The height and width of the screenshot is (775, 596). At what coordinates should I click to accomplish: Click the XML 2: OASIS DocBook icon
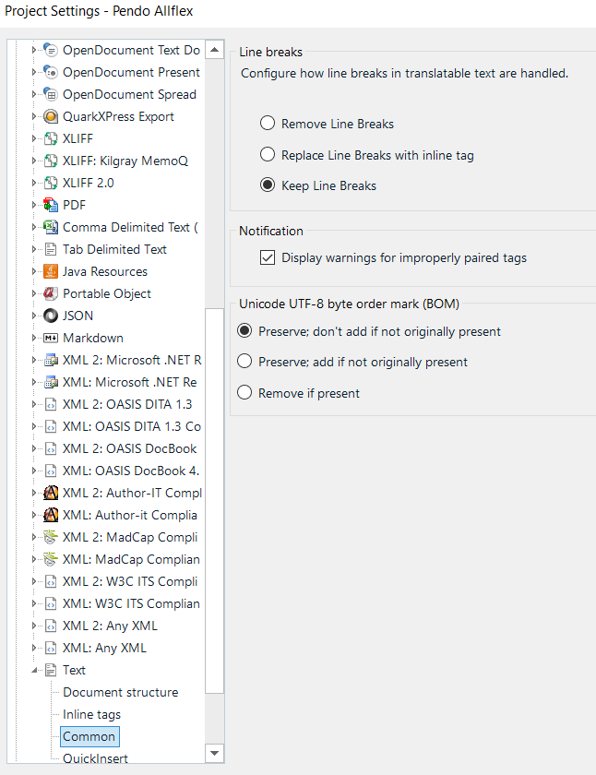click(51, 448)
